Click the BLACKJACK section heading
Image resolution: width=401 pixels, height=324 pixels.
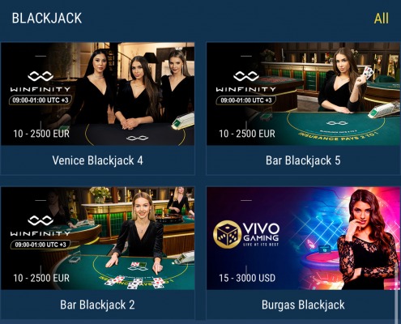coord(47,19)
